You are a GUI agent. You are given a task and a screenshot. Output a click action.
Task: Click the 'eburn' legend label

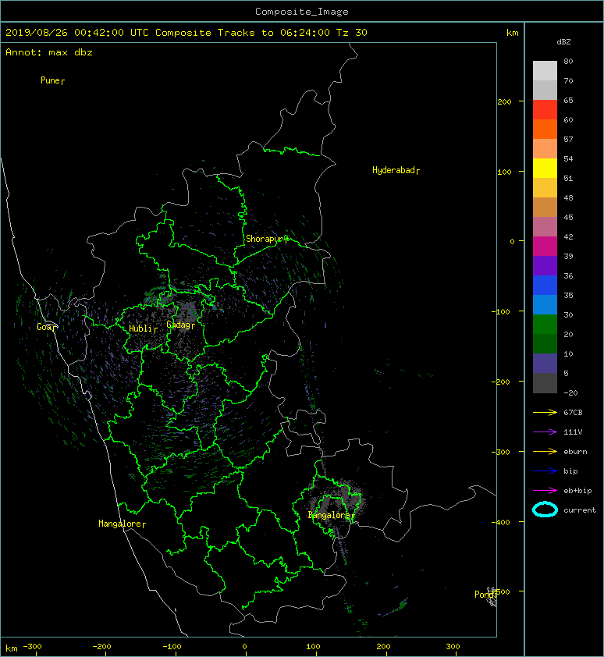[575, 451]
